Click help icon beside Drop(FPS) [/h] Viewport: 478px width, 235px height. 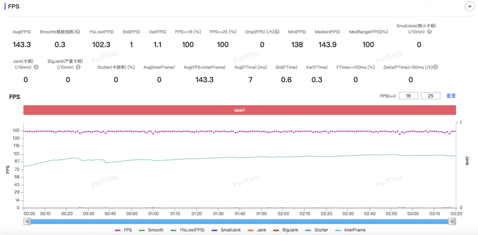point(277,32)
